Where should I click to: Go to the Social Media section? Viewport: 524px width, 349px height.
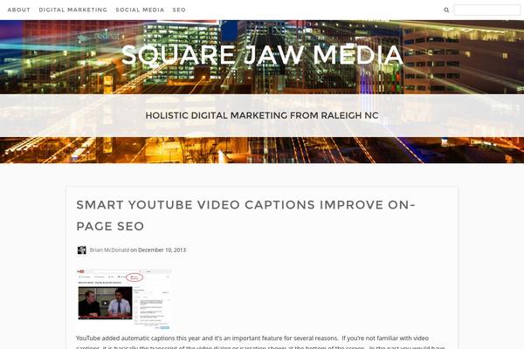click(x=140, y=10)
